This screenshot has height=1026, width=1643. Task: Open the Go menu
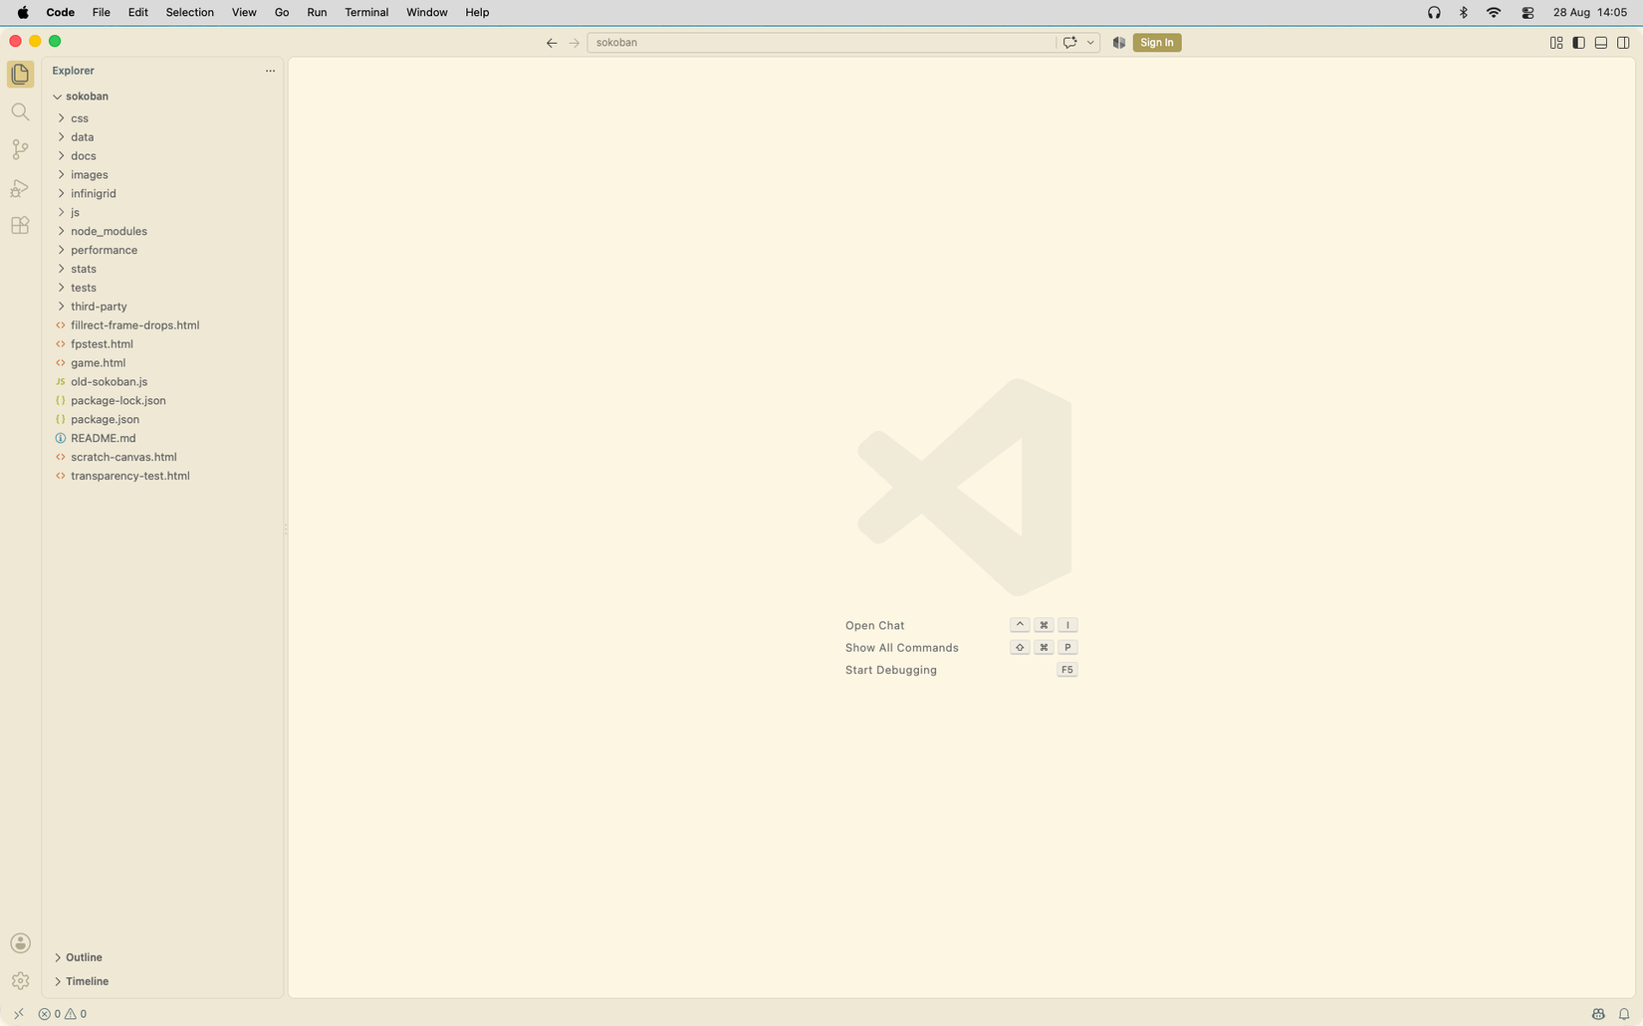tap(282, 12)
